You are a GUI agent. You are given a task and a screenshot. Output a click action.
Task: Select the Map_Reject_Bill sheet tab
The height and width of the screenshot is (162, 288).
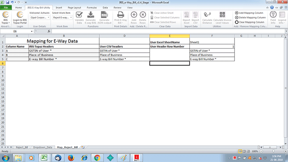click(x=67, y=147)
